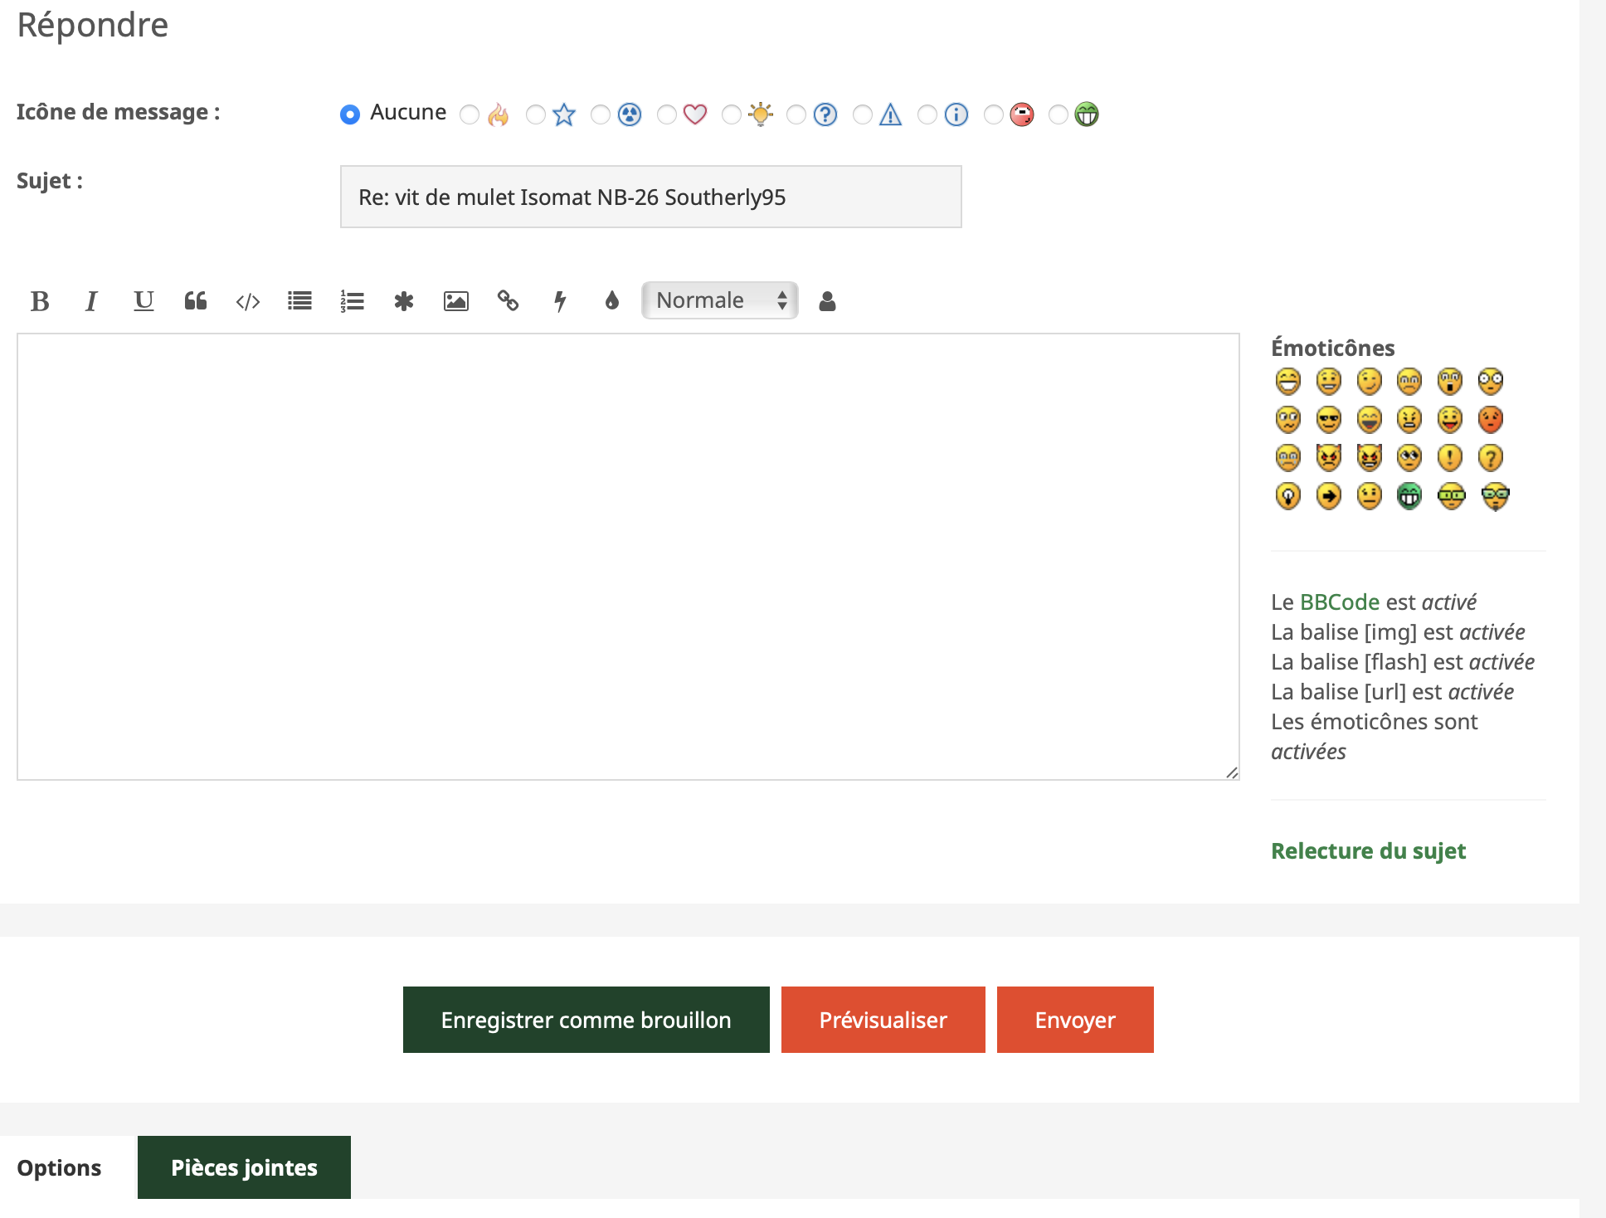Open the Options tab

(59, 1167)
